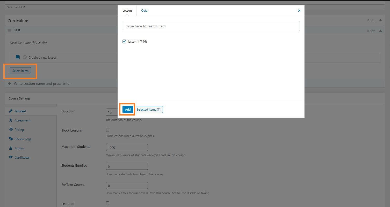Click the Add button
Screen dimensions: 390x207
pos(128,110)
